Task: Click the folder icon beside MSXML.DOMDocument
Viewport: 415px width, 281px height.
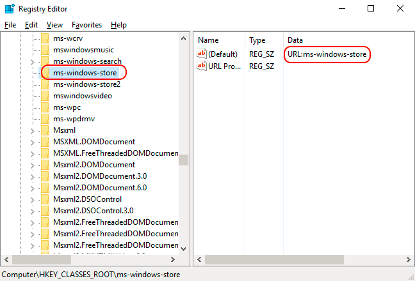Action: [x=45, y=142]
